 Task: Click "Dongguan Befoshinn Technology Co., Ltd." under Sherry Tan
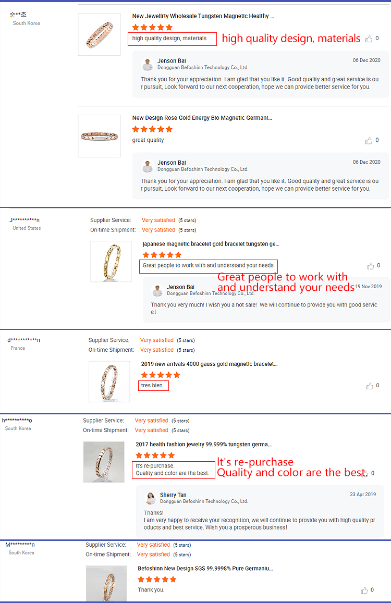pyautogui.click(x=202, y=501)
